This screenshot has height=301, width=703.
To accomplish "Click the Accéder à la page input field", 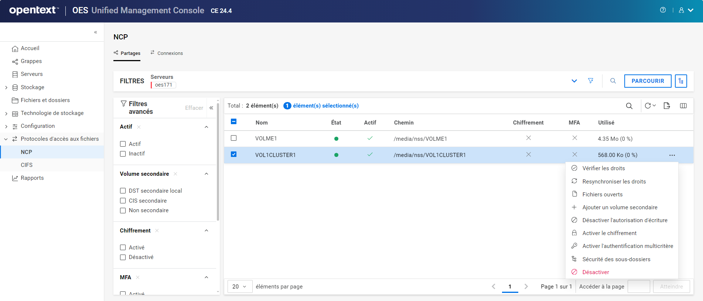I will coord(639,287).
